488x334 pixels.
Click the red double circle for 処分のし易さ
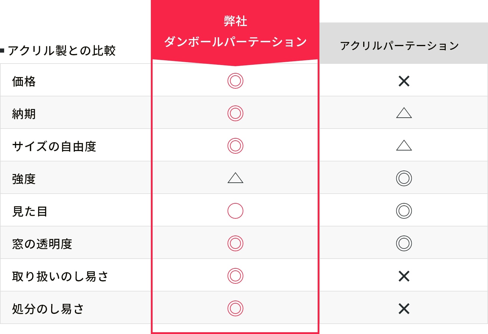coord(235,309)
